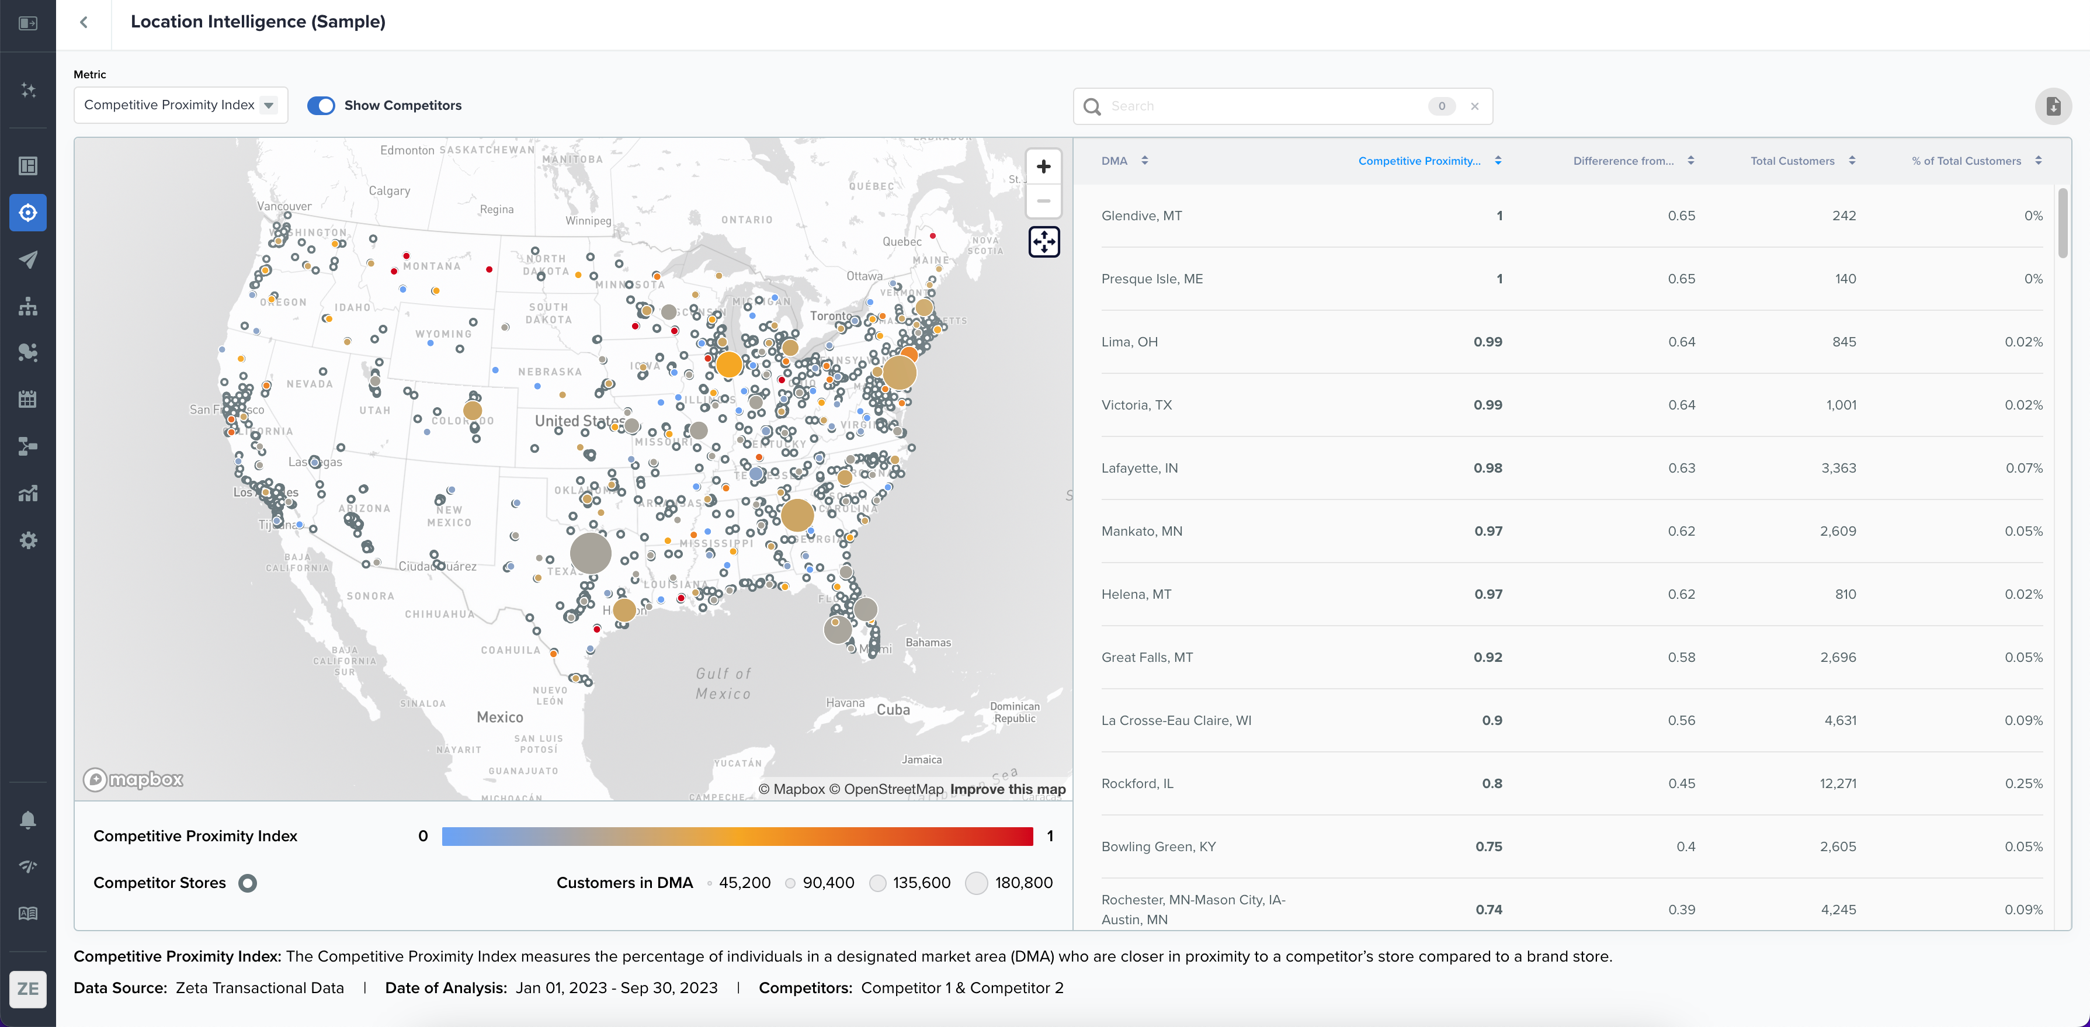Clear the search with the X icon
Viewport: 2090px width, 1027px height.
point(1474,106)
